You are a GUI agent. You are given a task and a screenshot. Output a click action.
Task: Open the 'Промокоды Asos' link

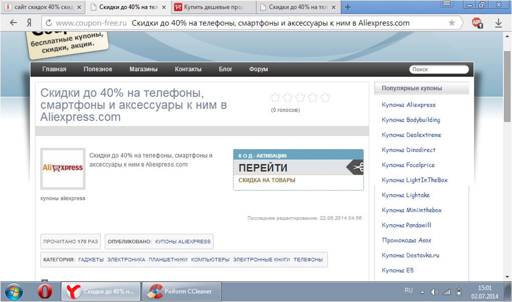tap(406, 240)
